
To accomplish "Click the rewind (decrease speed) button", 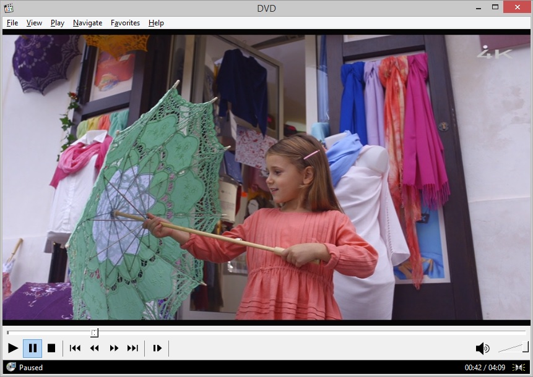I will pyautogui.click(x=95, y=348).
